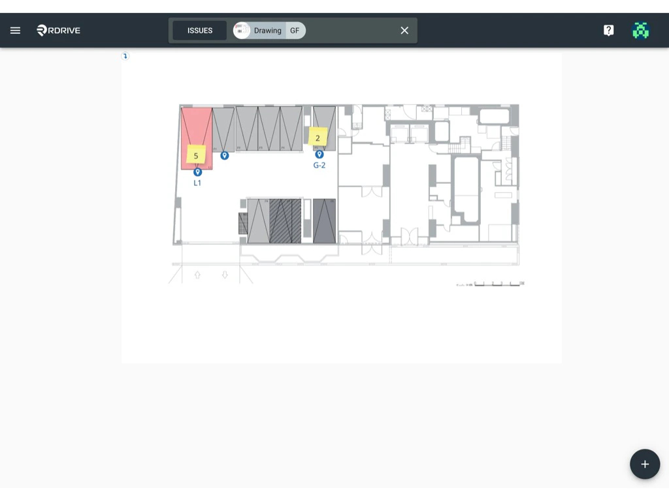This screenshot has width=669, height=501.
Task: Click the L1 marker label
Action: (x=197, y=183)
